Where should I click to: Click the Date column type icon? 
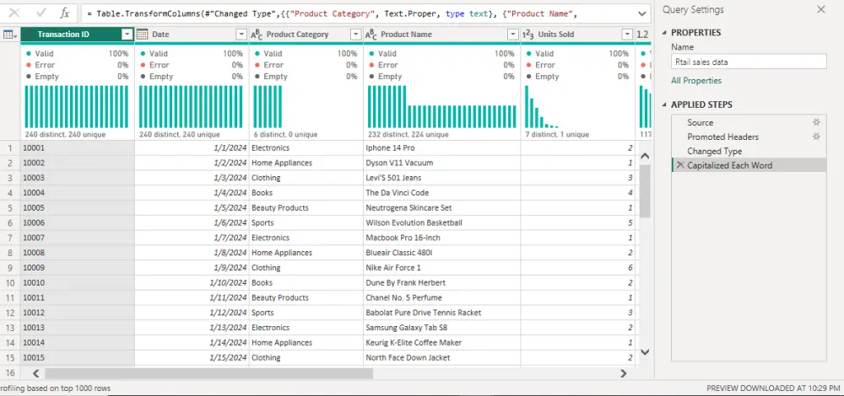point(142,35)
